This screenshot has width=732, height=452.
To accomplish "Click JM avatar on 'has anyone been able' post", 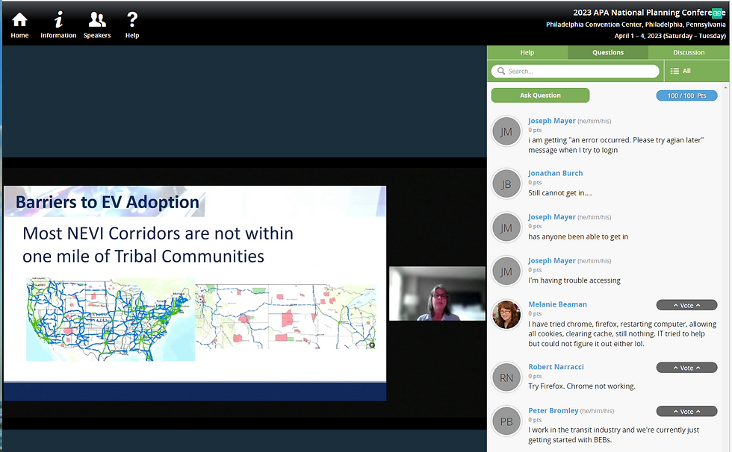I will pyautogui.click(x=506, y=227).
